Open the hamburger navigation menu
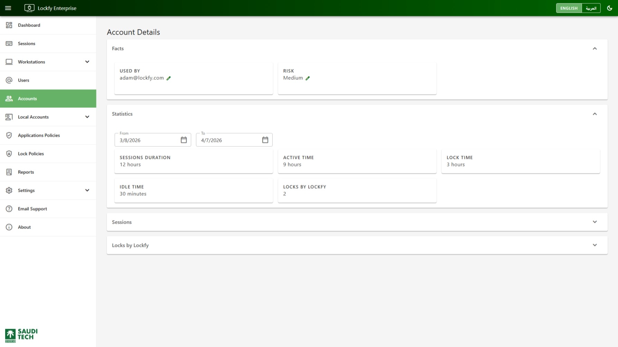The image size is (618, 347). coord(8,8)
